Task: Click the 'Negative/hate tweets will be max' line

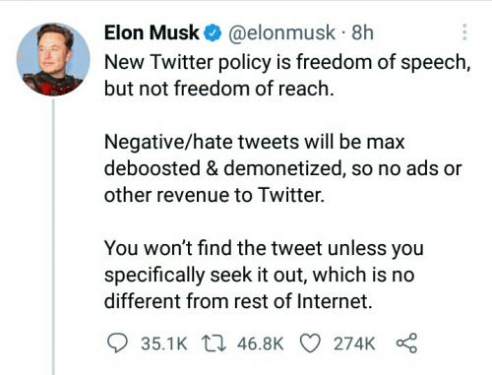Action: coord(254,143)
